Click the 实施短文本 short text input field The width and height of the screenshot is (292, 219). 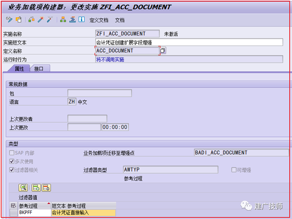(189, 42)
